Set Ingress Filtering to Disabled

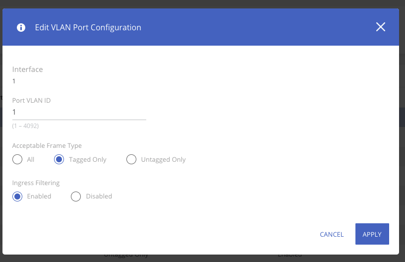[x=76, y=196]
